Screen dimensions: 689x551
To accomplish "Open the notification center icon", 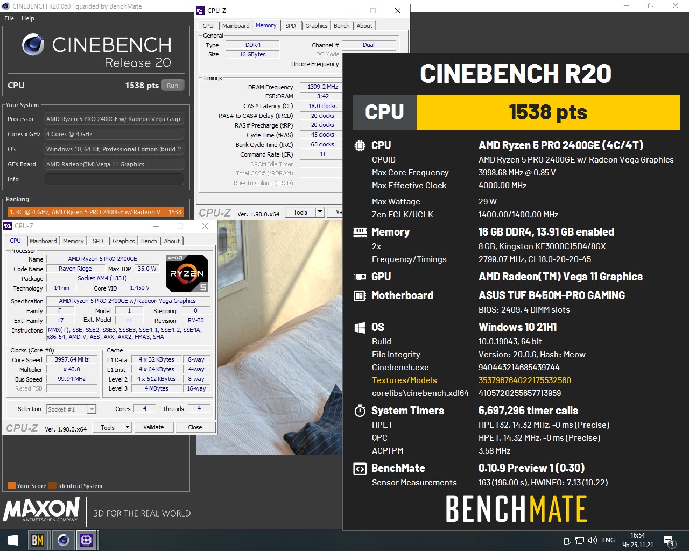I will click(669, 540).
